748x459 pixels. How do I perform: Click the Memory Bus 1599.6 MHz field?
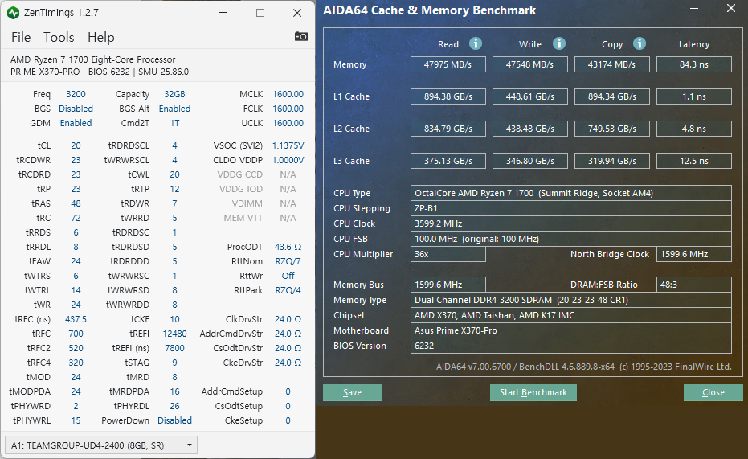click(x=448, y=285)
